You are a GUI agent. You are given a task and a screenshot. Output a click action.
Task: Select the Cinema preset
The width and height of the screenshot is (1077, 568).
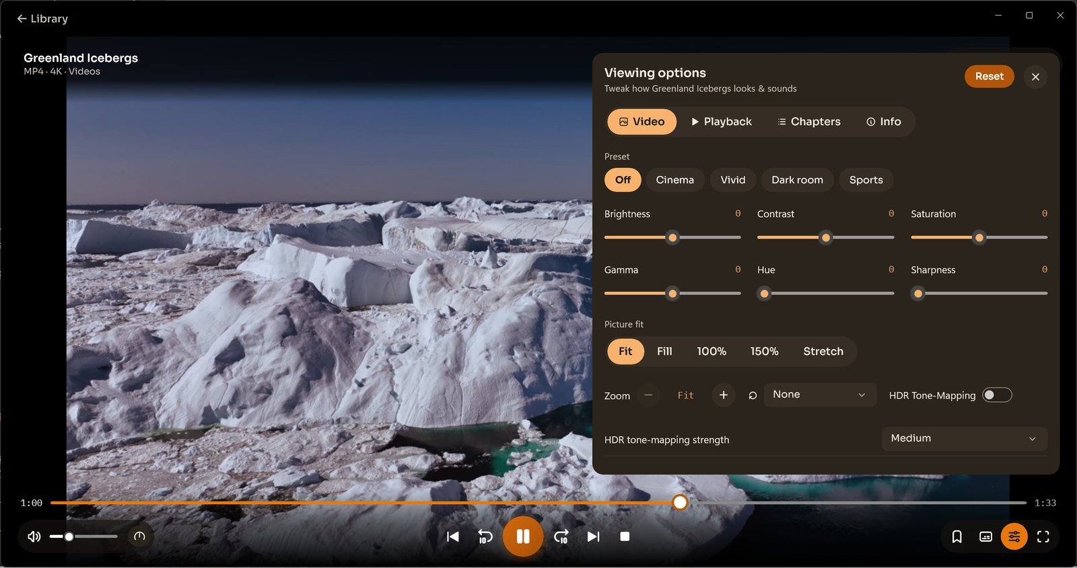click(x=675, y=180)
